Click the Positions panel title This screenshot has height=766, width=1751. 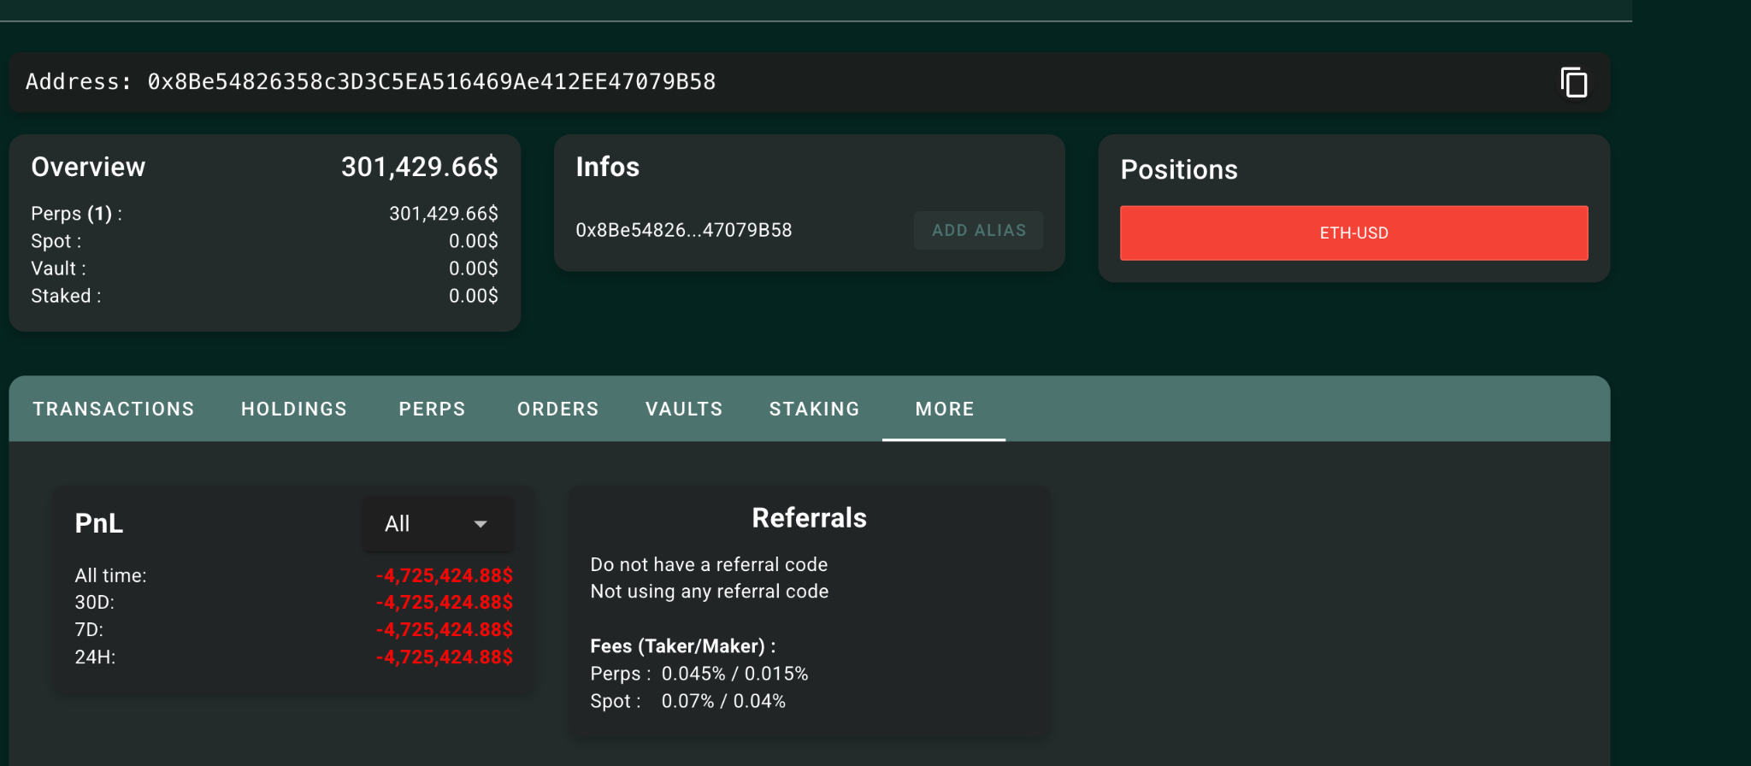[1178, 169]
